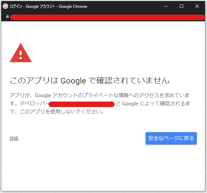Click the 安全なページに戻る button

point(171,138)
